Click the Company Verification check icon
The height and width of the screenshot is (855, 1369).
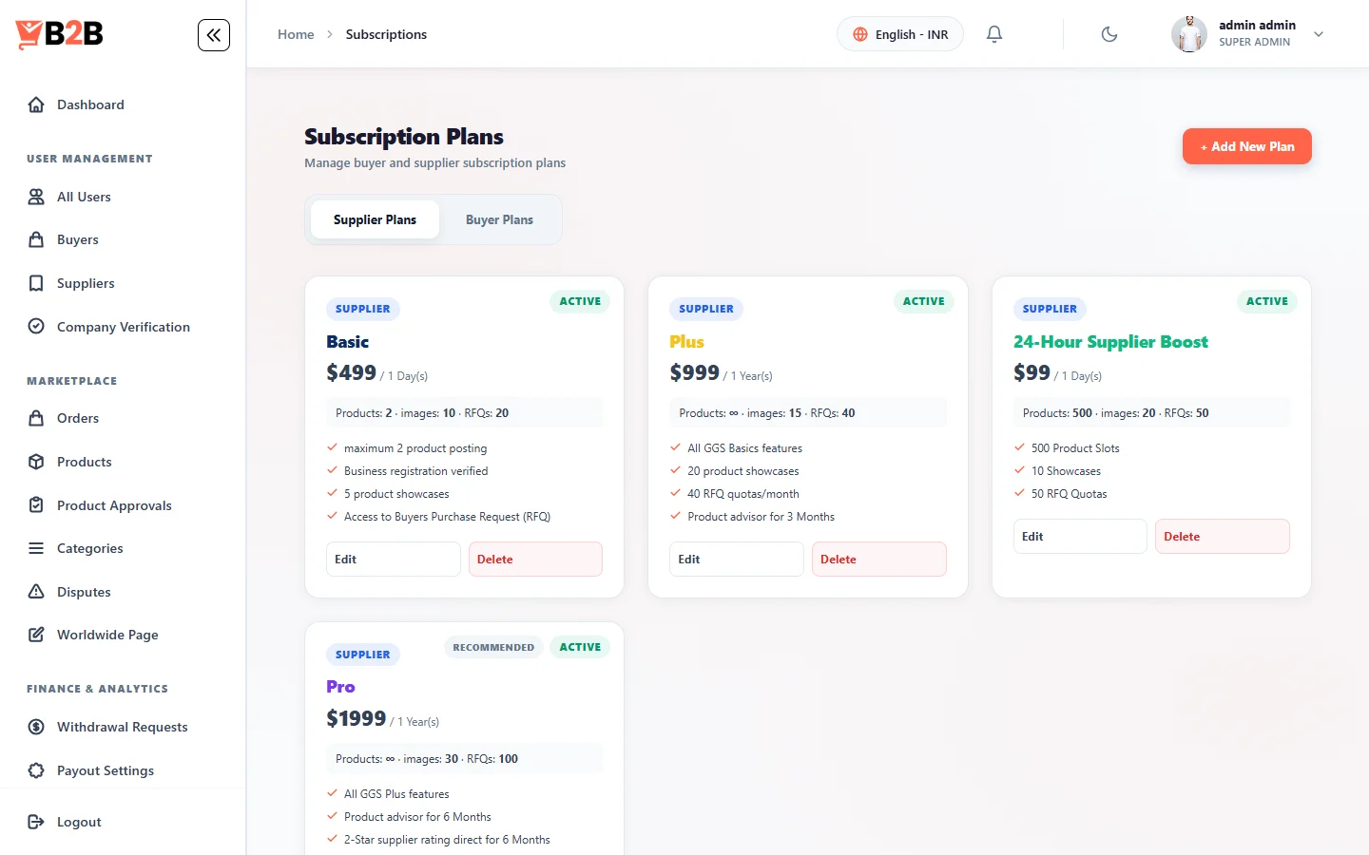pos(36,327)
